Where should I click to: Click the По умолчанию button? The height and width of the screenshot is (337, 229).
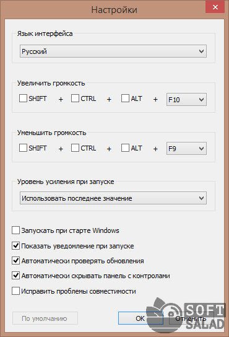(x=45, y=318)
